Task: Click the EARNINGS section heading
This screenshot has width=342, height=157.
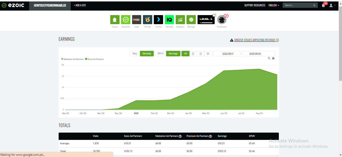Action: [67, 39]
